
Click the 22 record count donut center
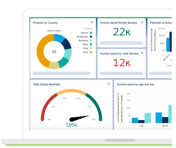pos(54,52)
